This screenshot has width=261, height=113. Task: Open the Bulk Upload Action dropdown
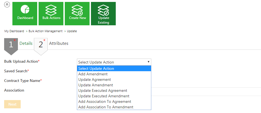tap(114, 62)
